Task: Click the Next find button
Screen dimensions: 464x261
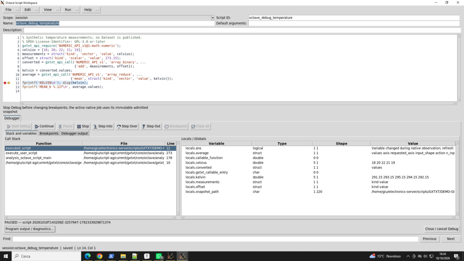Action: (451, 239)
